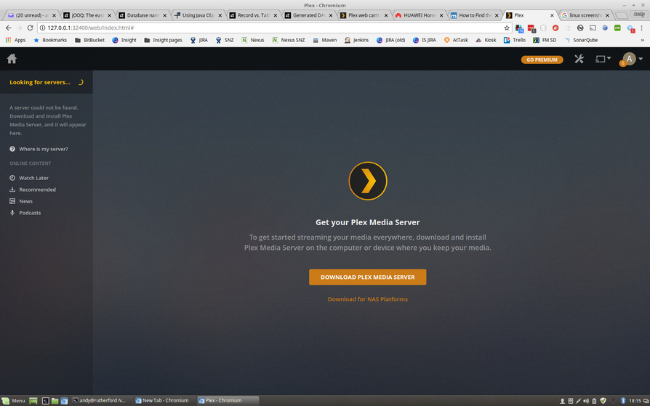Open JIRA bookmark
Screen dimensions: 650x406
(199, 40)
